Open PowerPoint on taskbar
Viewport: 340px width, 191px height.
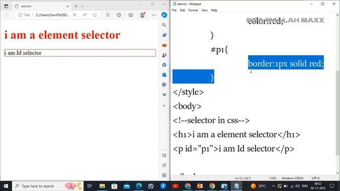pyautogui.click(x=200, y=186)
